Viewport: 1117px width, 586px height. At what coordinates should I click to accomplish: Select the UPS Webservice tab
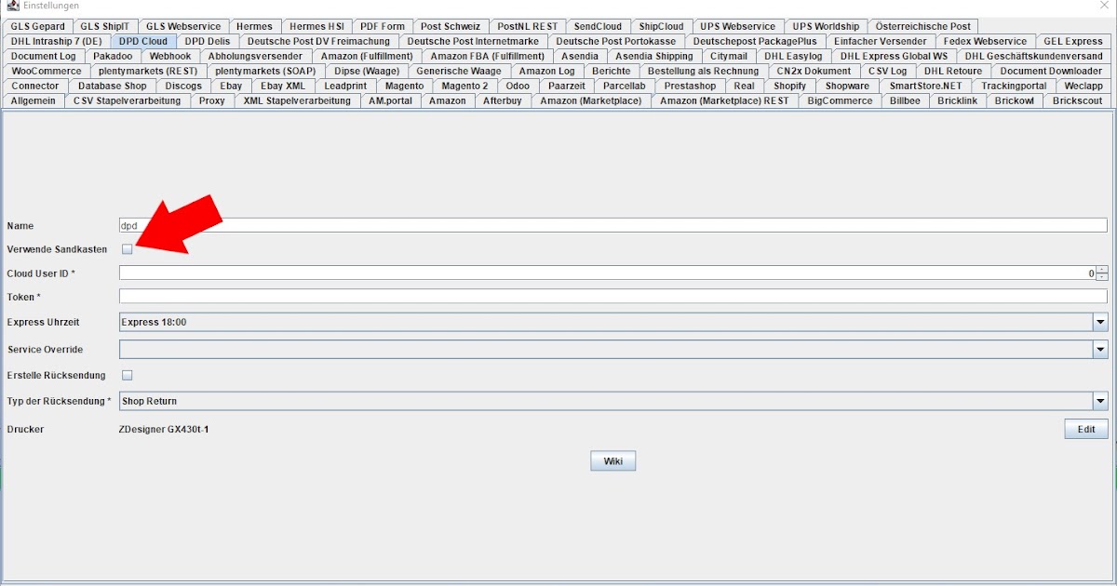(x=738, y=26)
